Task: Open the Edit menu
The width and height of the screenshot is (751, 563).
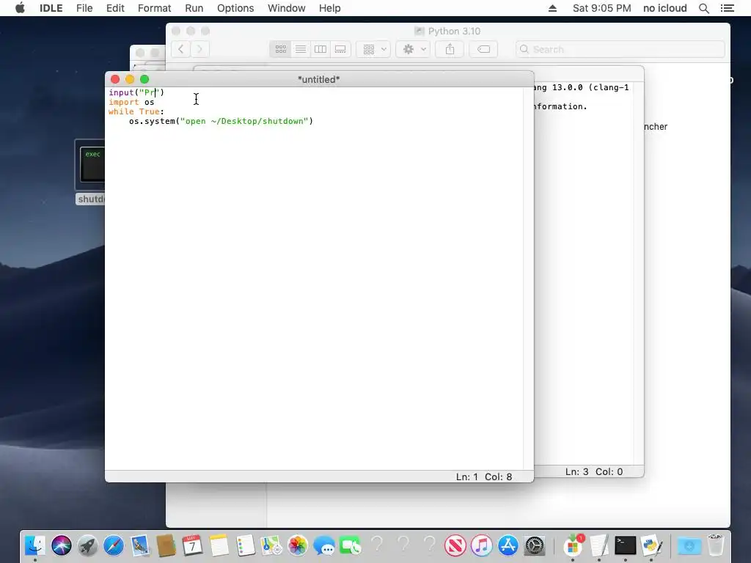Action: 115,8
